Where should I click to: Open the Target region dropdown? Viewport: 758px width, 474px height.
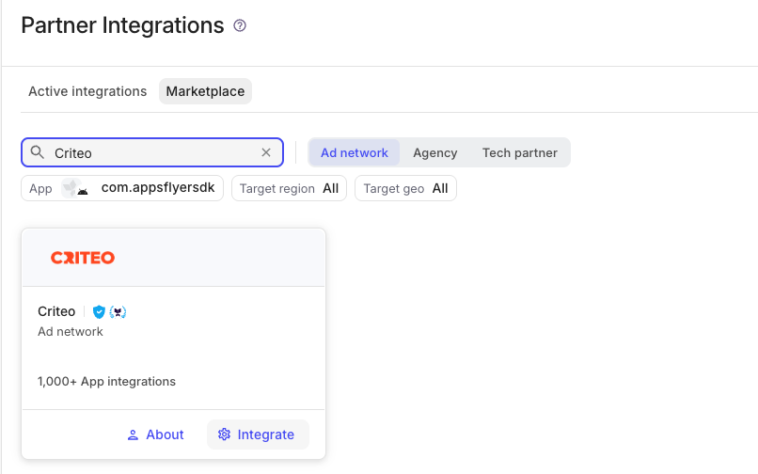pyautogui.click(x=289, y=188)
